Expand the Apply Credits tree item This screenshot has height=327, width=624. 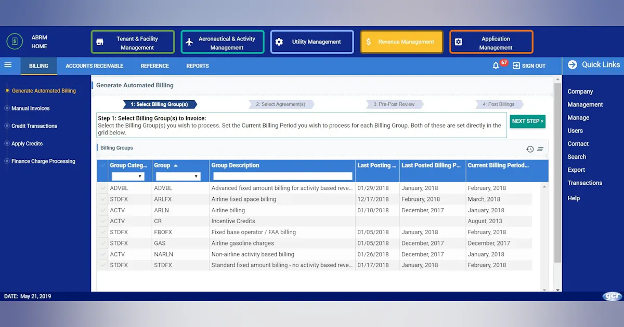click(x=7, y=144)
